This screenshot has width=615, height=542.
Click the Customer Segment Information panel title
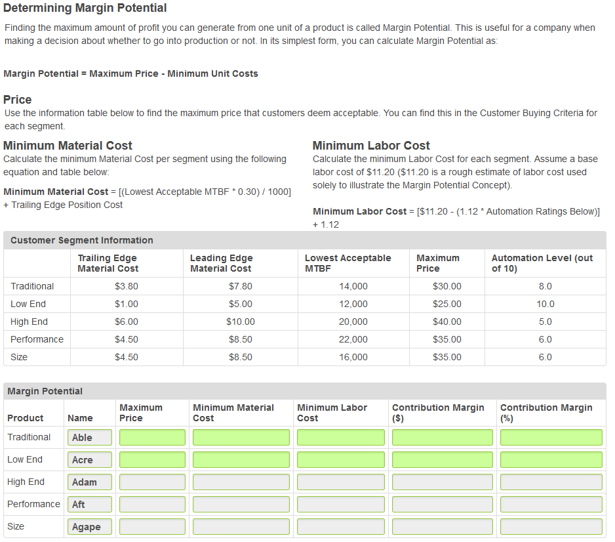point(81,240)
